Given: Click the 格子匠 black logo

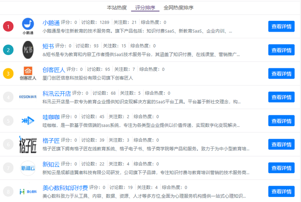Looking at the screenshot, I should [28, 145].
